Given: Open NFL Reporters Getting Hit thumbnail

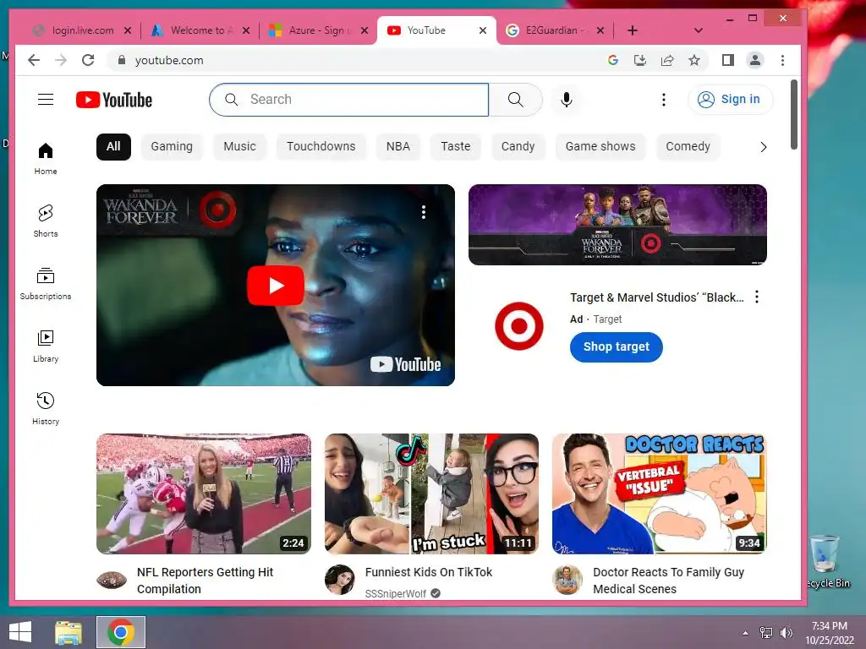Looking at the screenshot, I should [x=203, y=494].
